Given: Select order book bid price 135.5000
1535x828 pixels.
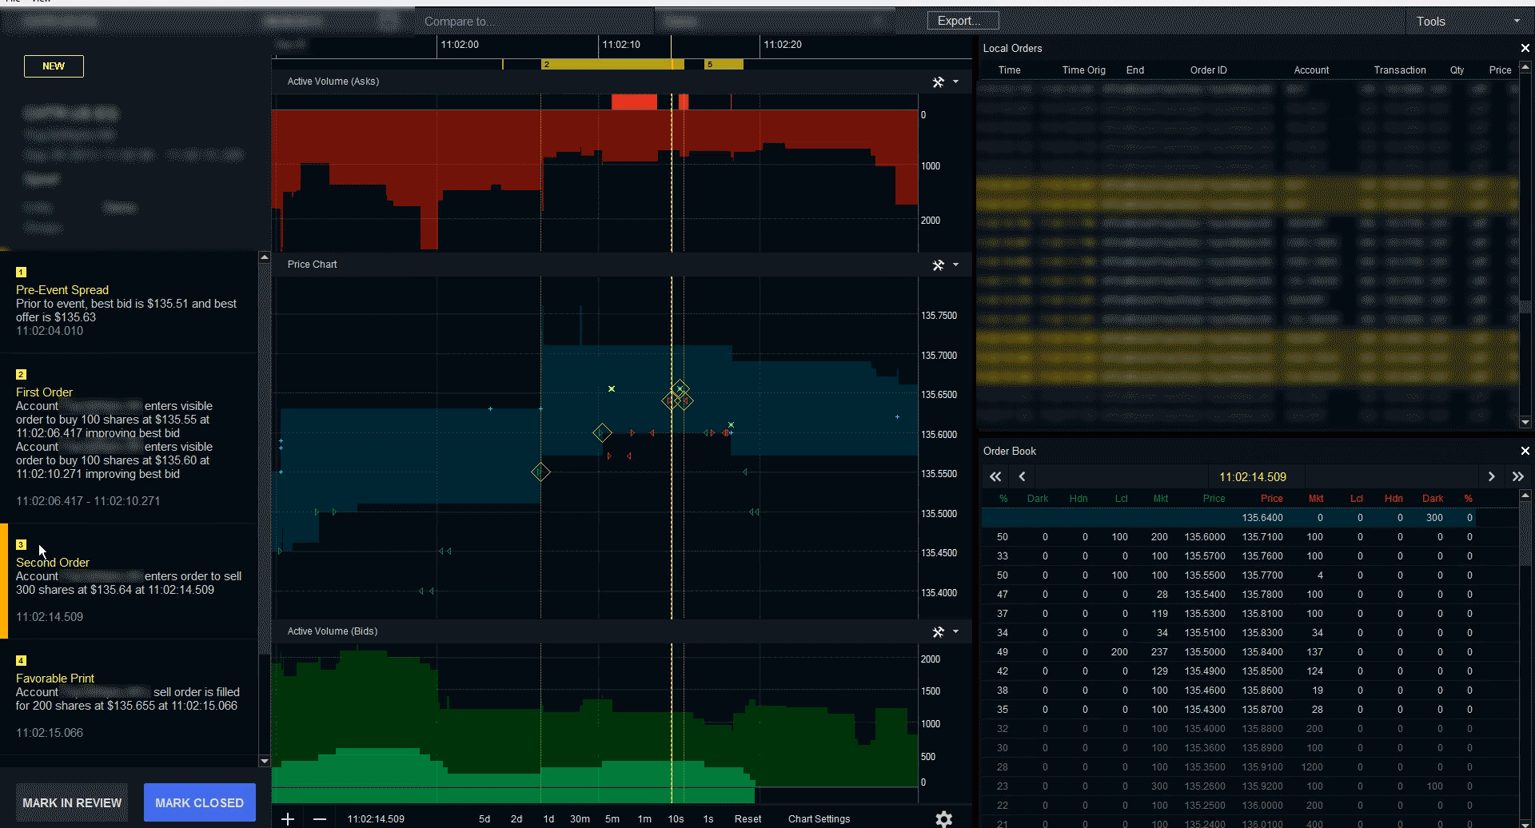Looking at the screenshot, I should tap(1205, 652).
